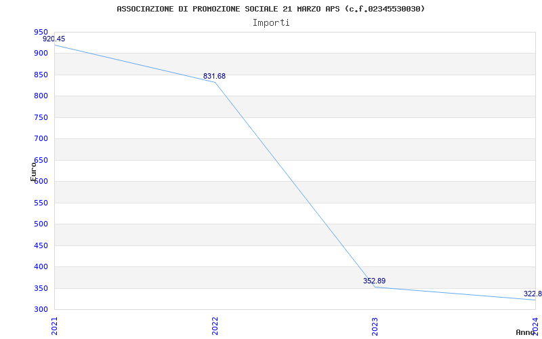Click the chart title with c.f.02345530030
542x339 pixels.
271,9
